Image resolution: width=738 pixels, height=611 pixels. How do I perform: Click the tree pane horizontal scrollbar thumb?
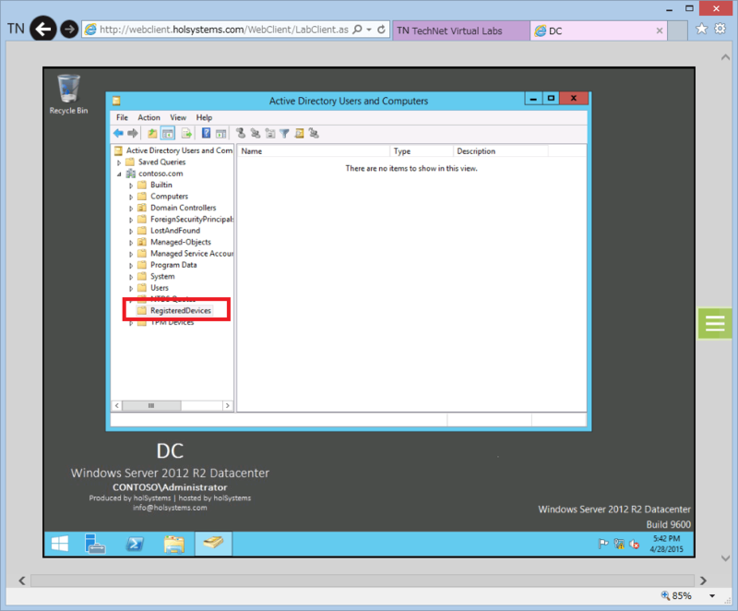click(x=151, y=406)
